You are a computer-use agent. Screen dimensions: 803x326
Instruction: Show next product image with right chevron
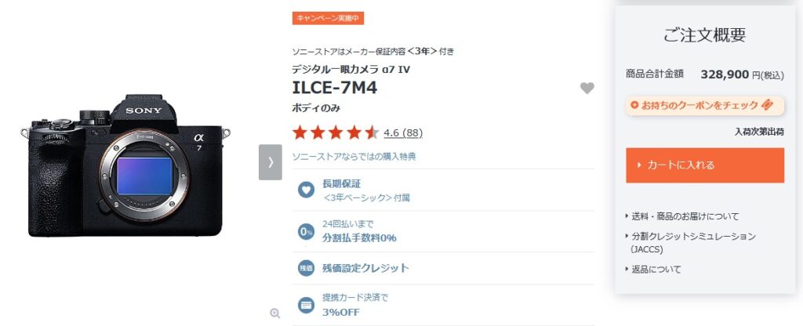[271, 162]
